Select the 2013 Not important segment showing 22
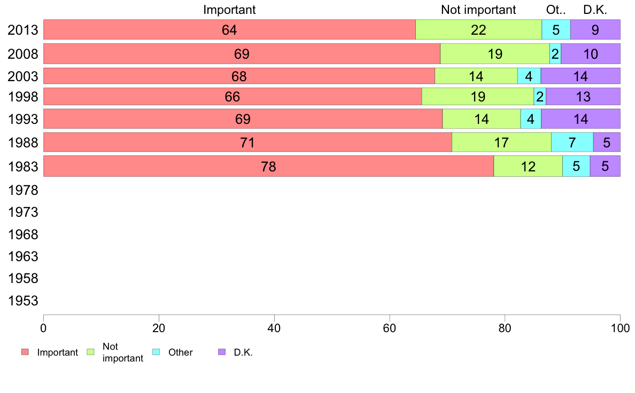The height and width of the screenshot is (393, 635). [x=478, y=30]
